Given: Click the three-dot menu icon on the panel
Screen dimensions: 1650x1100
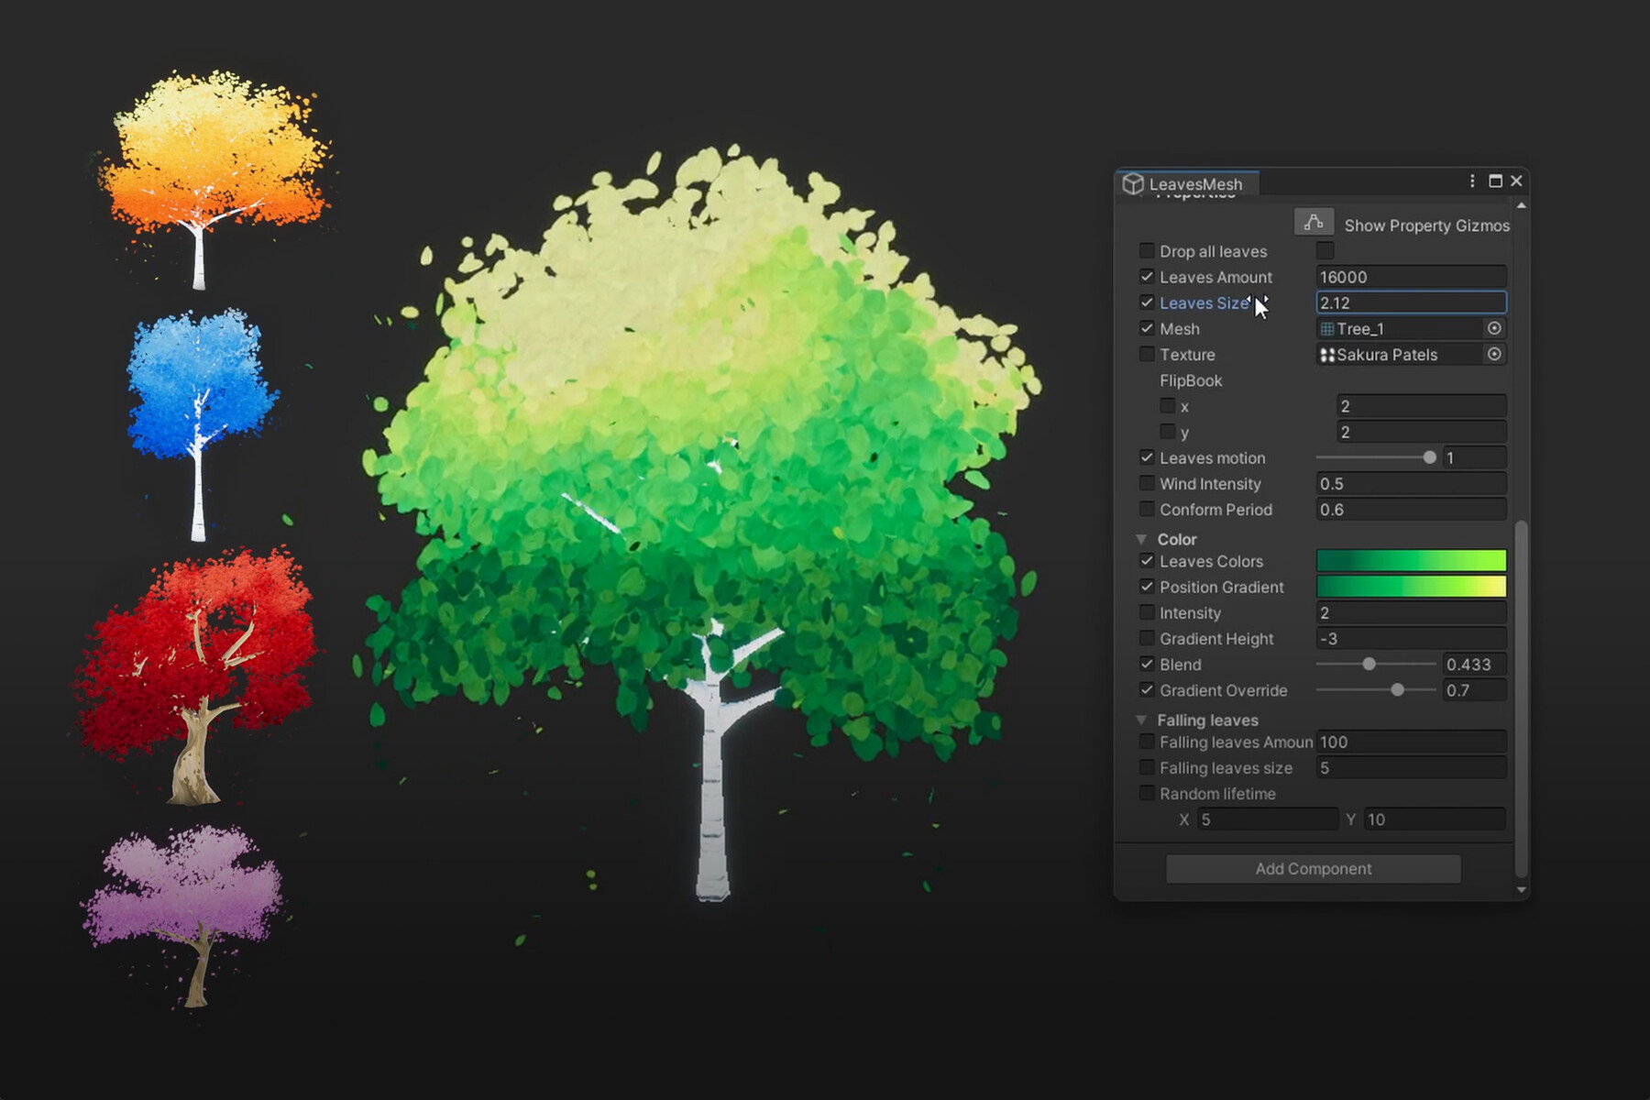Looking at the screenshot, I should (1470, 181).
